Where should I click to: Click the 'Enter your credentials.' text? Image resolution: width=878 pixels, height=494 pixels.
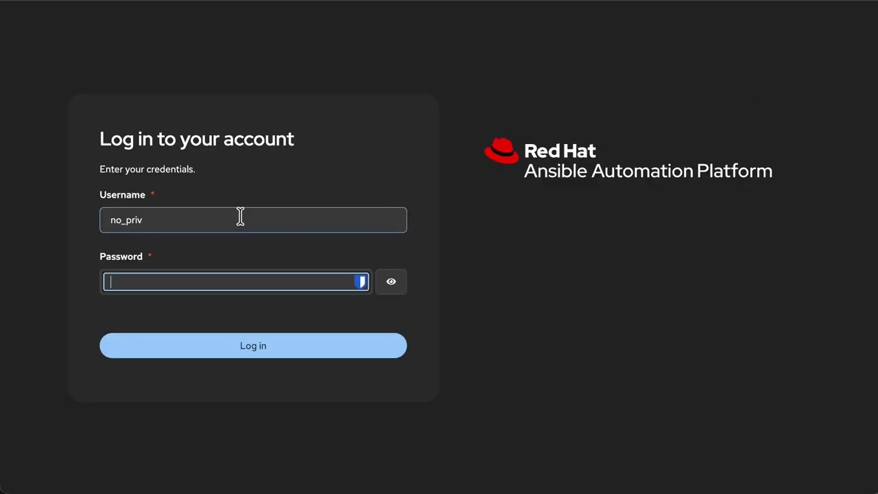pos(147,169)
